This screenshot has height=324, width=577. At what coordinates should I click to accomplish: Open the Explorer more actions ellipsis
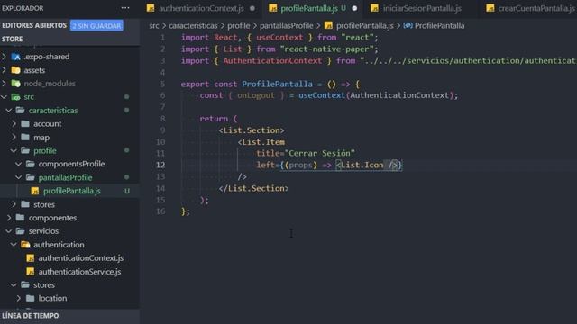(x=125, y=8)
